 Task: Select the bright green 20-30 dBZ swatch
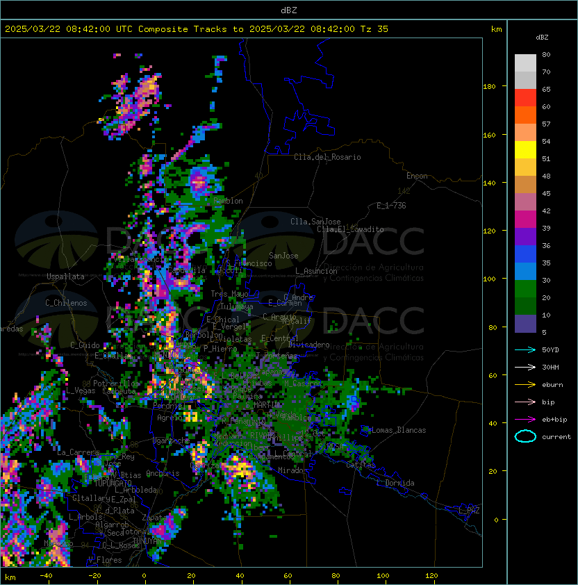pos(525,289)
